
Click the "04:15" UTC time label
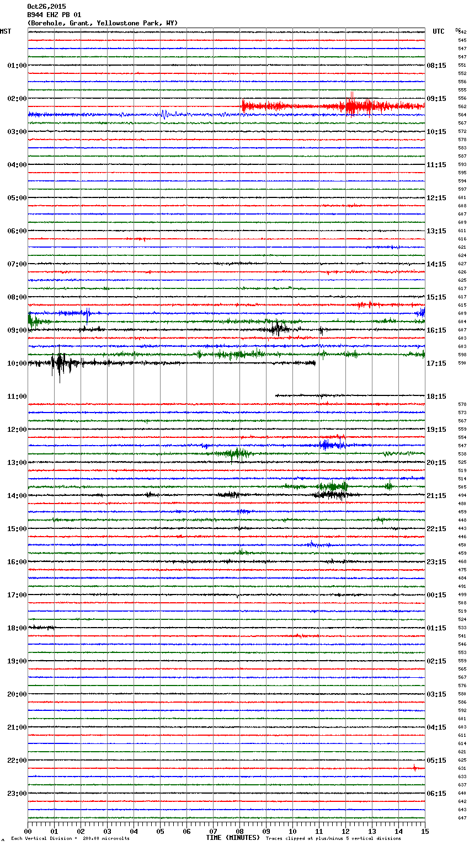(x=436, y=727)
